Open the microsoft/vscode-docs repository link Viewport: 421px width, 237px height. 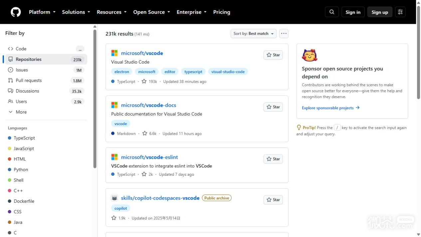tap(148, 105)
